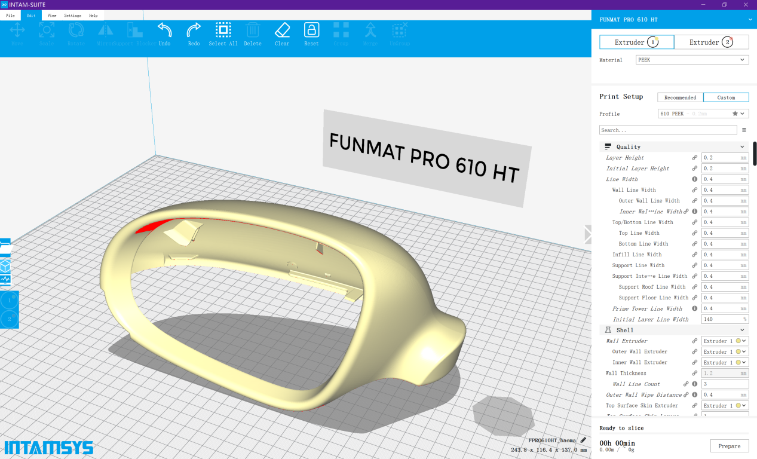
Task: Click the Support Line Width label
Action: pyautogui.click(x=638, y=265)
